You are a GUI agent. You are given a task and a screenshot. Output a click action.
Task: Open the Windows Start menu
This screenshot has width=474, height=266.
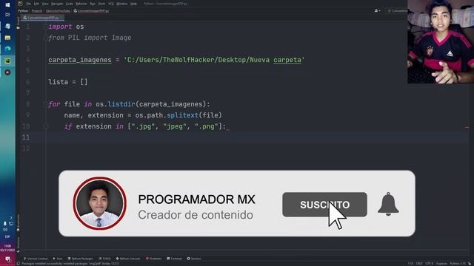pyautogui.click(x=7, y=5)
